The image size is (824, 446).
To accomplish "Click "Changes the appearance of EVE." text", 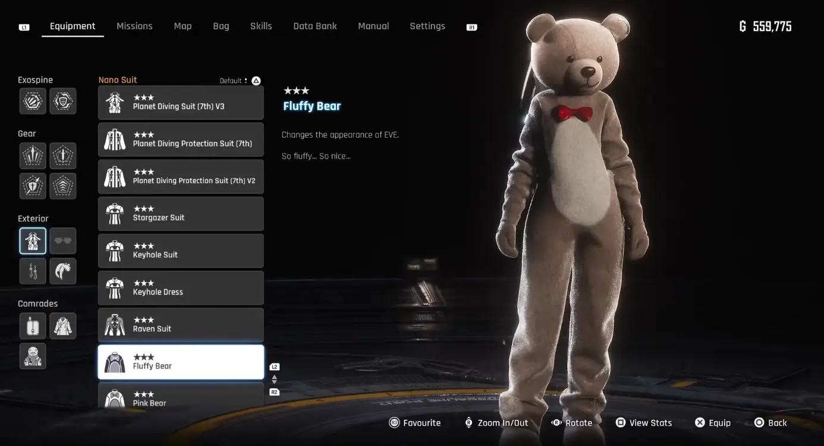I will click(340, 135).
